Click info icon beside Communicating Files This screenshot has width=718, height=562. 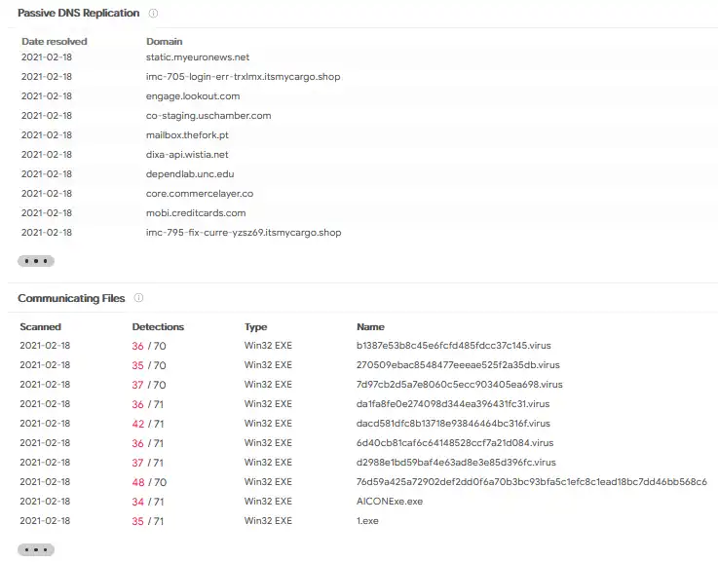(x=138, y=298)
